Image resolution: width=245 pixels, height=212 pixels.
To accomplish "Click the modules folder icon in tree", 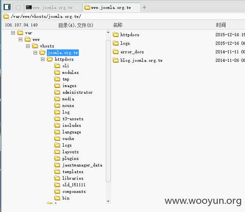I will pyautogui.click(x=57, y=72).
